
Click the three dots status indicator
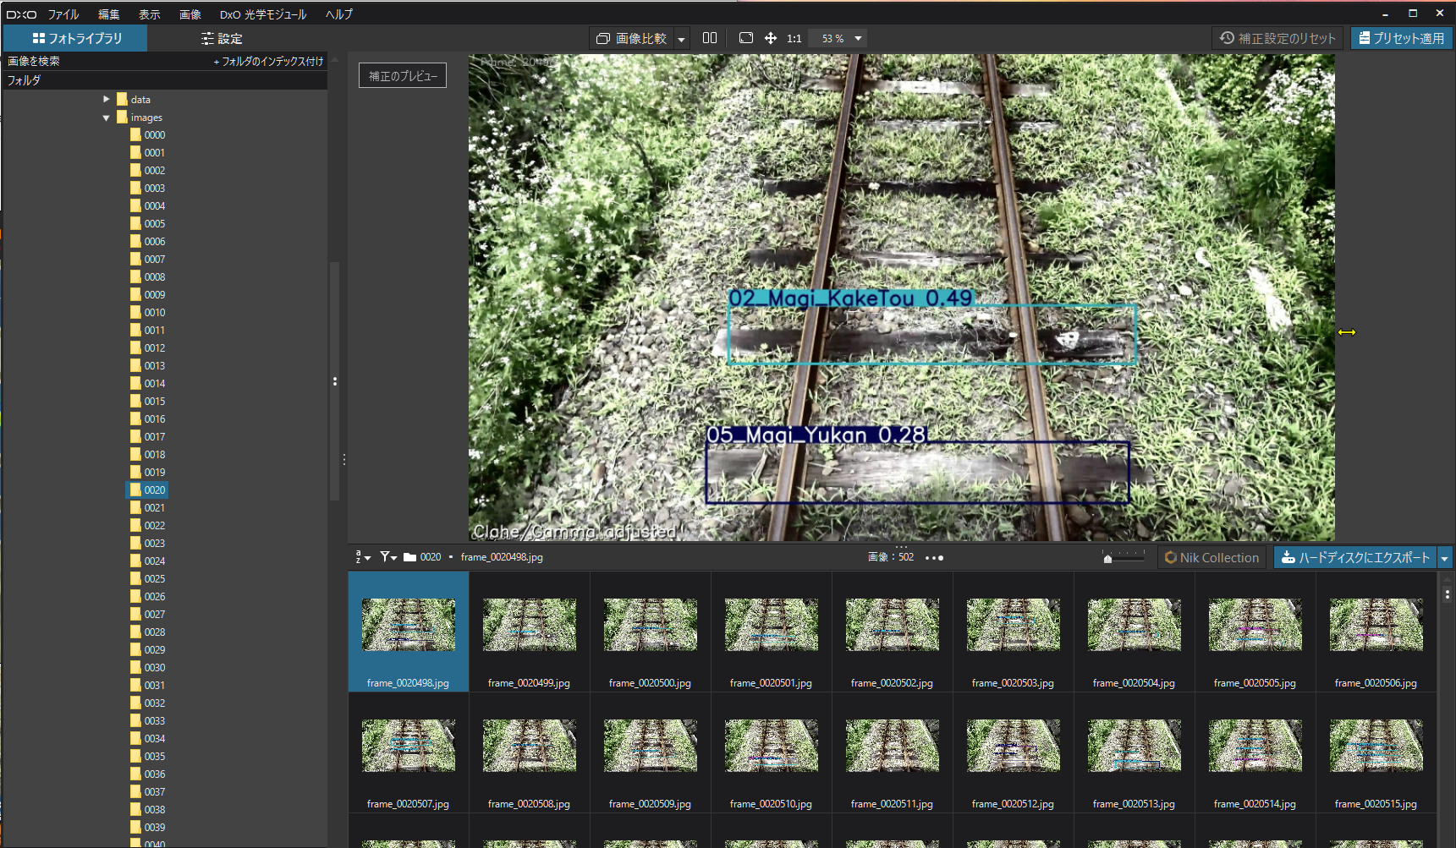pyautogui.click(x=934, y=558)
